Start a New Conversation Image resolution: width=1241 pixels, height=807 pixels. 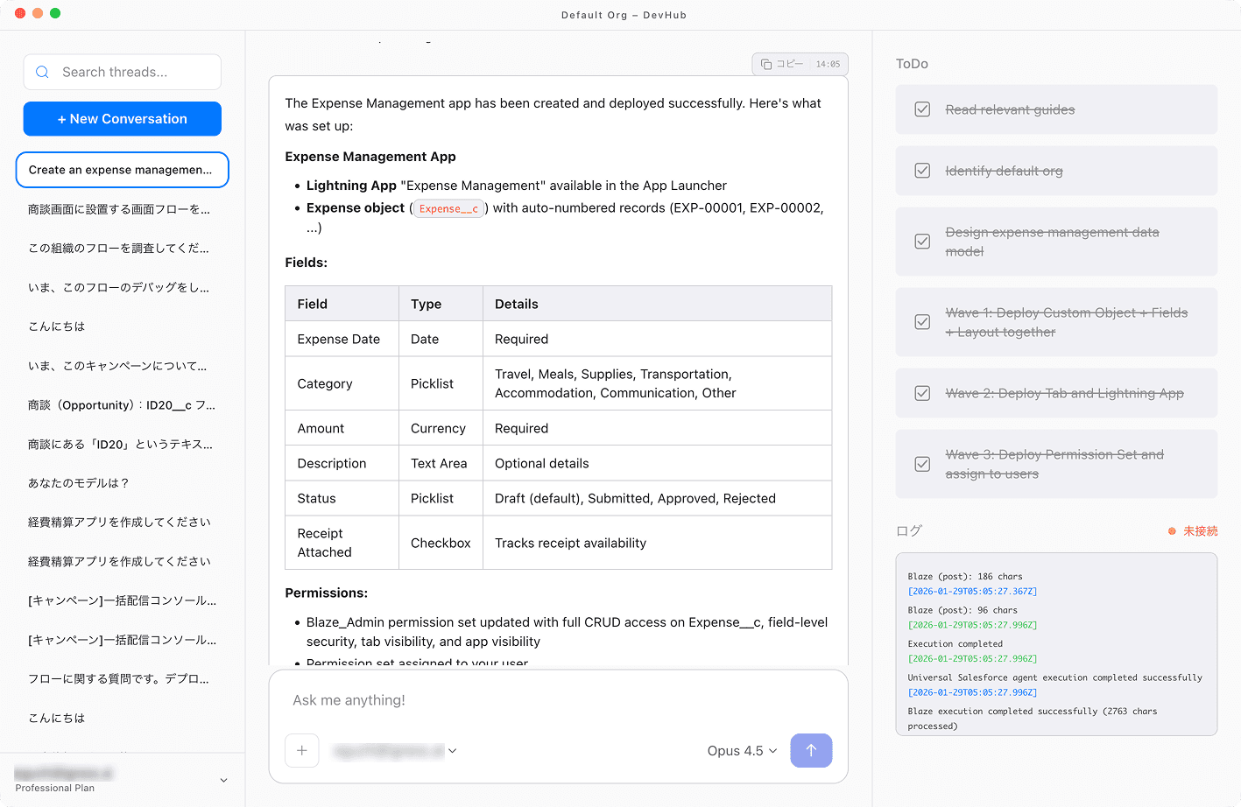click(123, 119)
